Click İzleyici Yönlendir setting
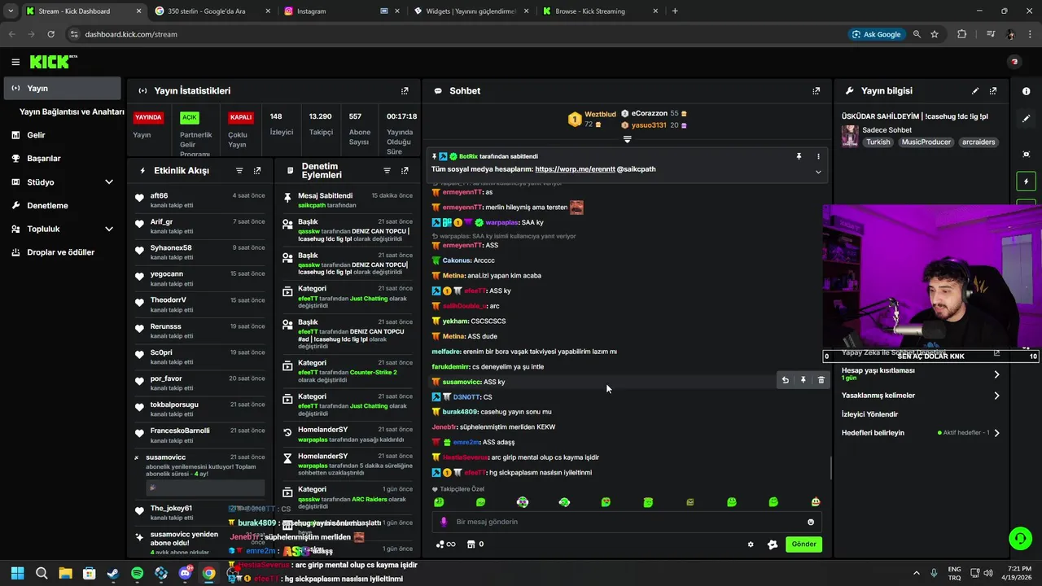1042x586 pixels. point(869,414)
